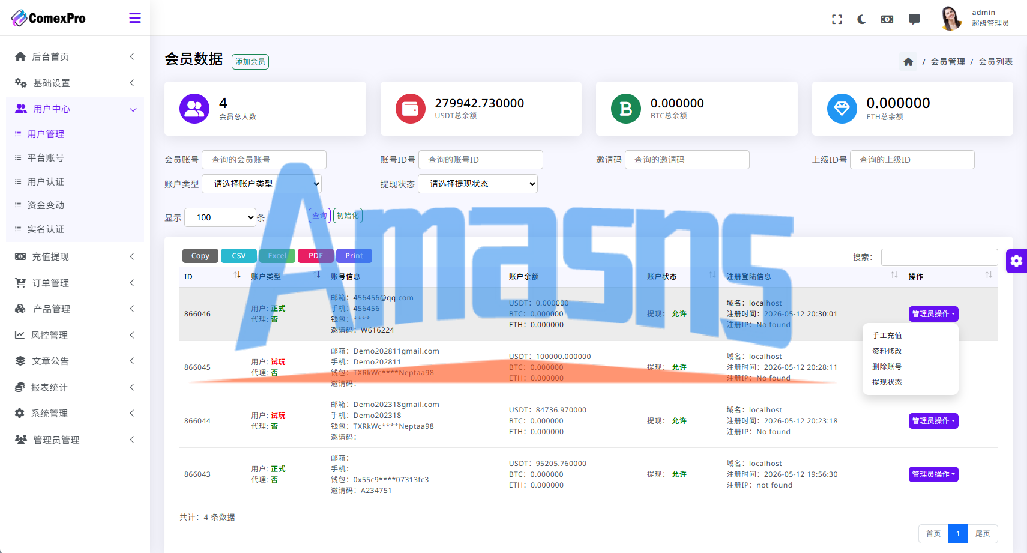Expand 风控管理 sidebar menu
Screen dimensions: 1027x553
tap(75, 335)
